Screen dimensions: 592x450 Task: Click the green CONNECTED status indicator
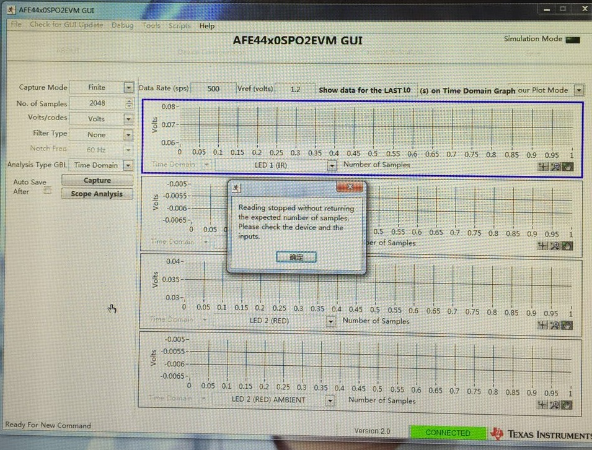click(448, 433)
